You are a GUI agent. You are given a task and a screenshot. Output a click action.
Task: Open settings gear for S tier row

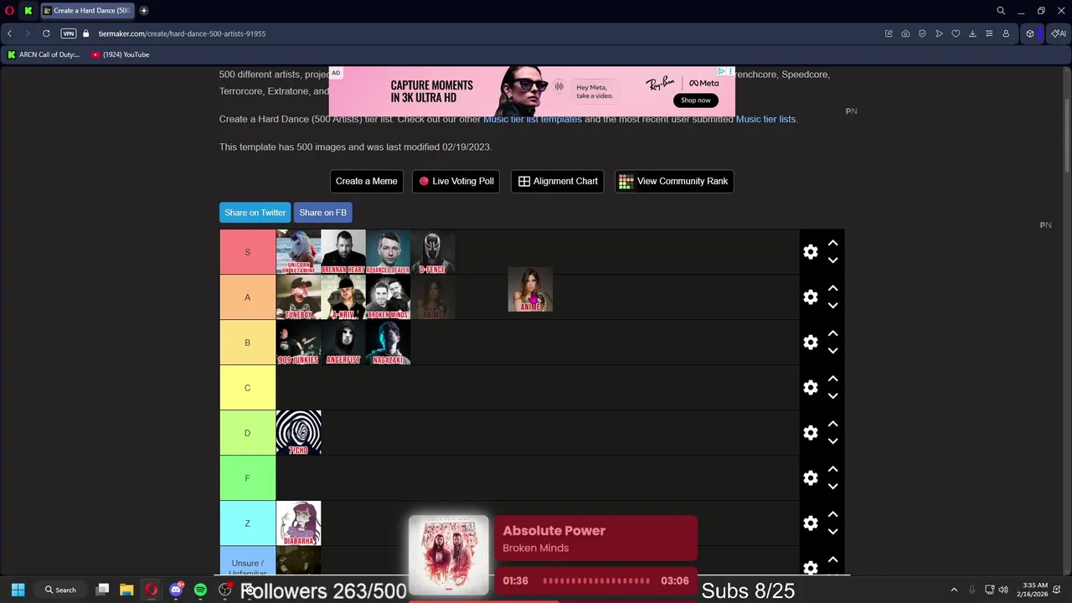pyautogui.click(x=811, y=252)
